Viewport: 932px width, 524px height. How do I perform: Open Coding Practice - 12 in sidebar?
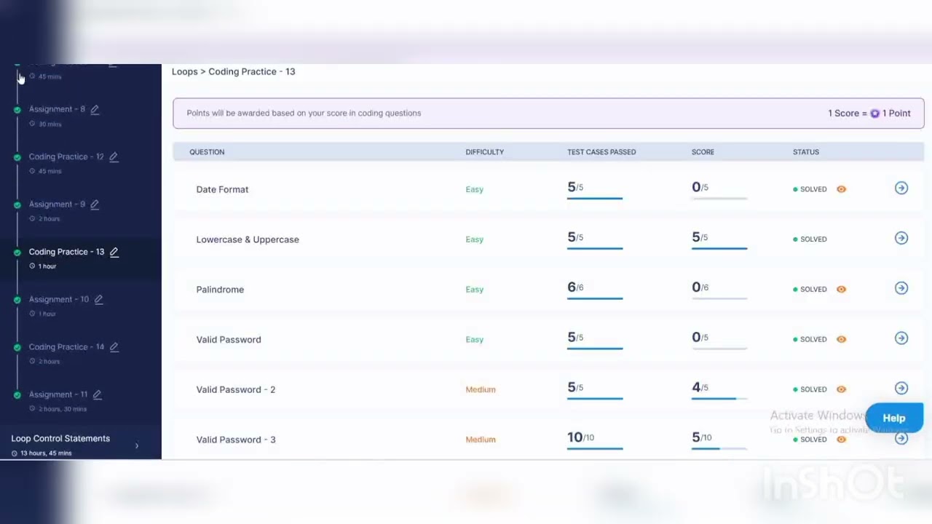point(66,156)
